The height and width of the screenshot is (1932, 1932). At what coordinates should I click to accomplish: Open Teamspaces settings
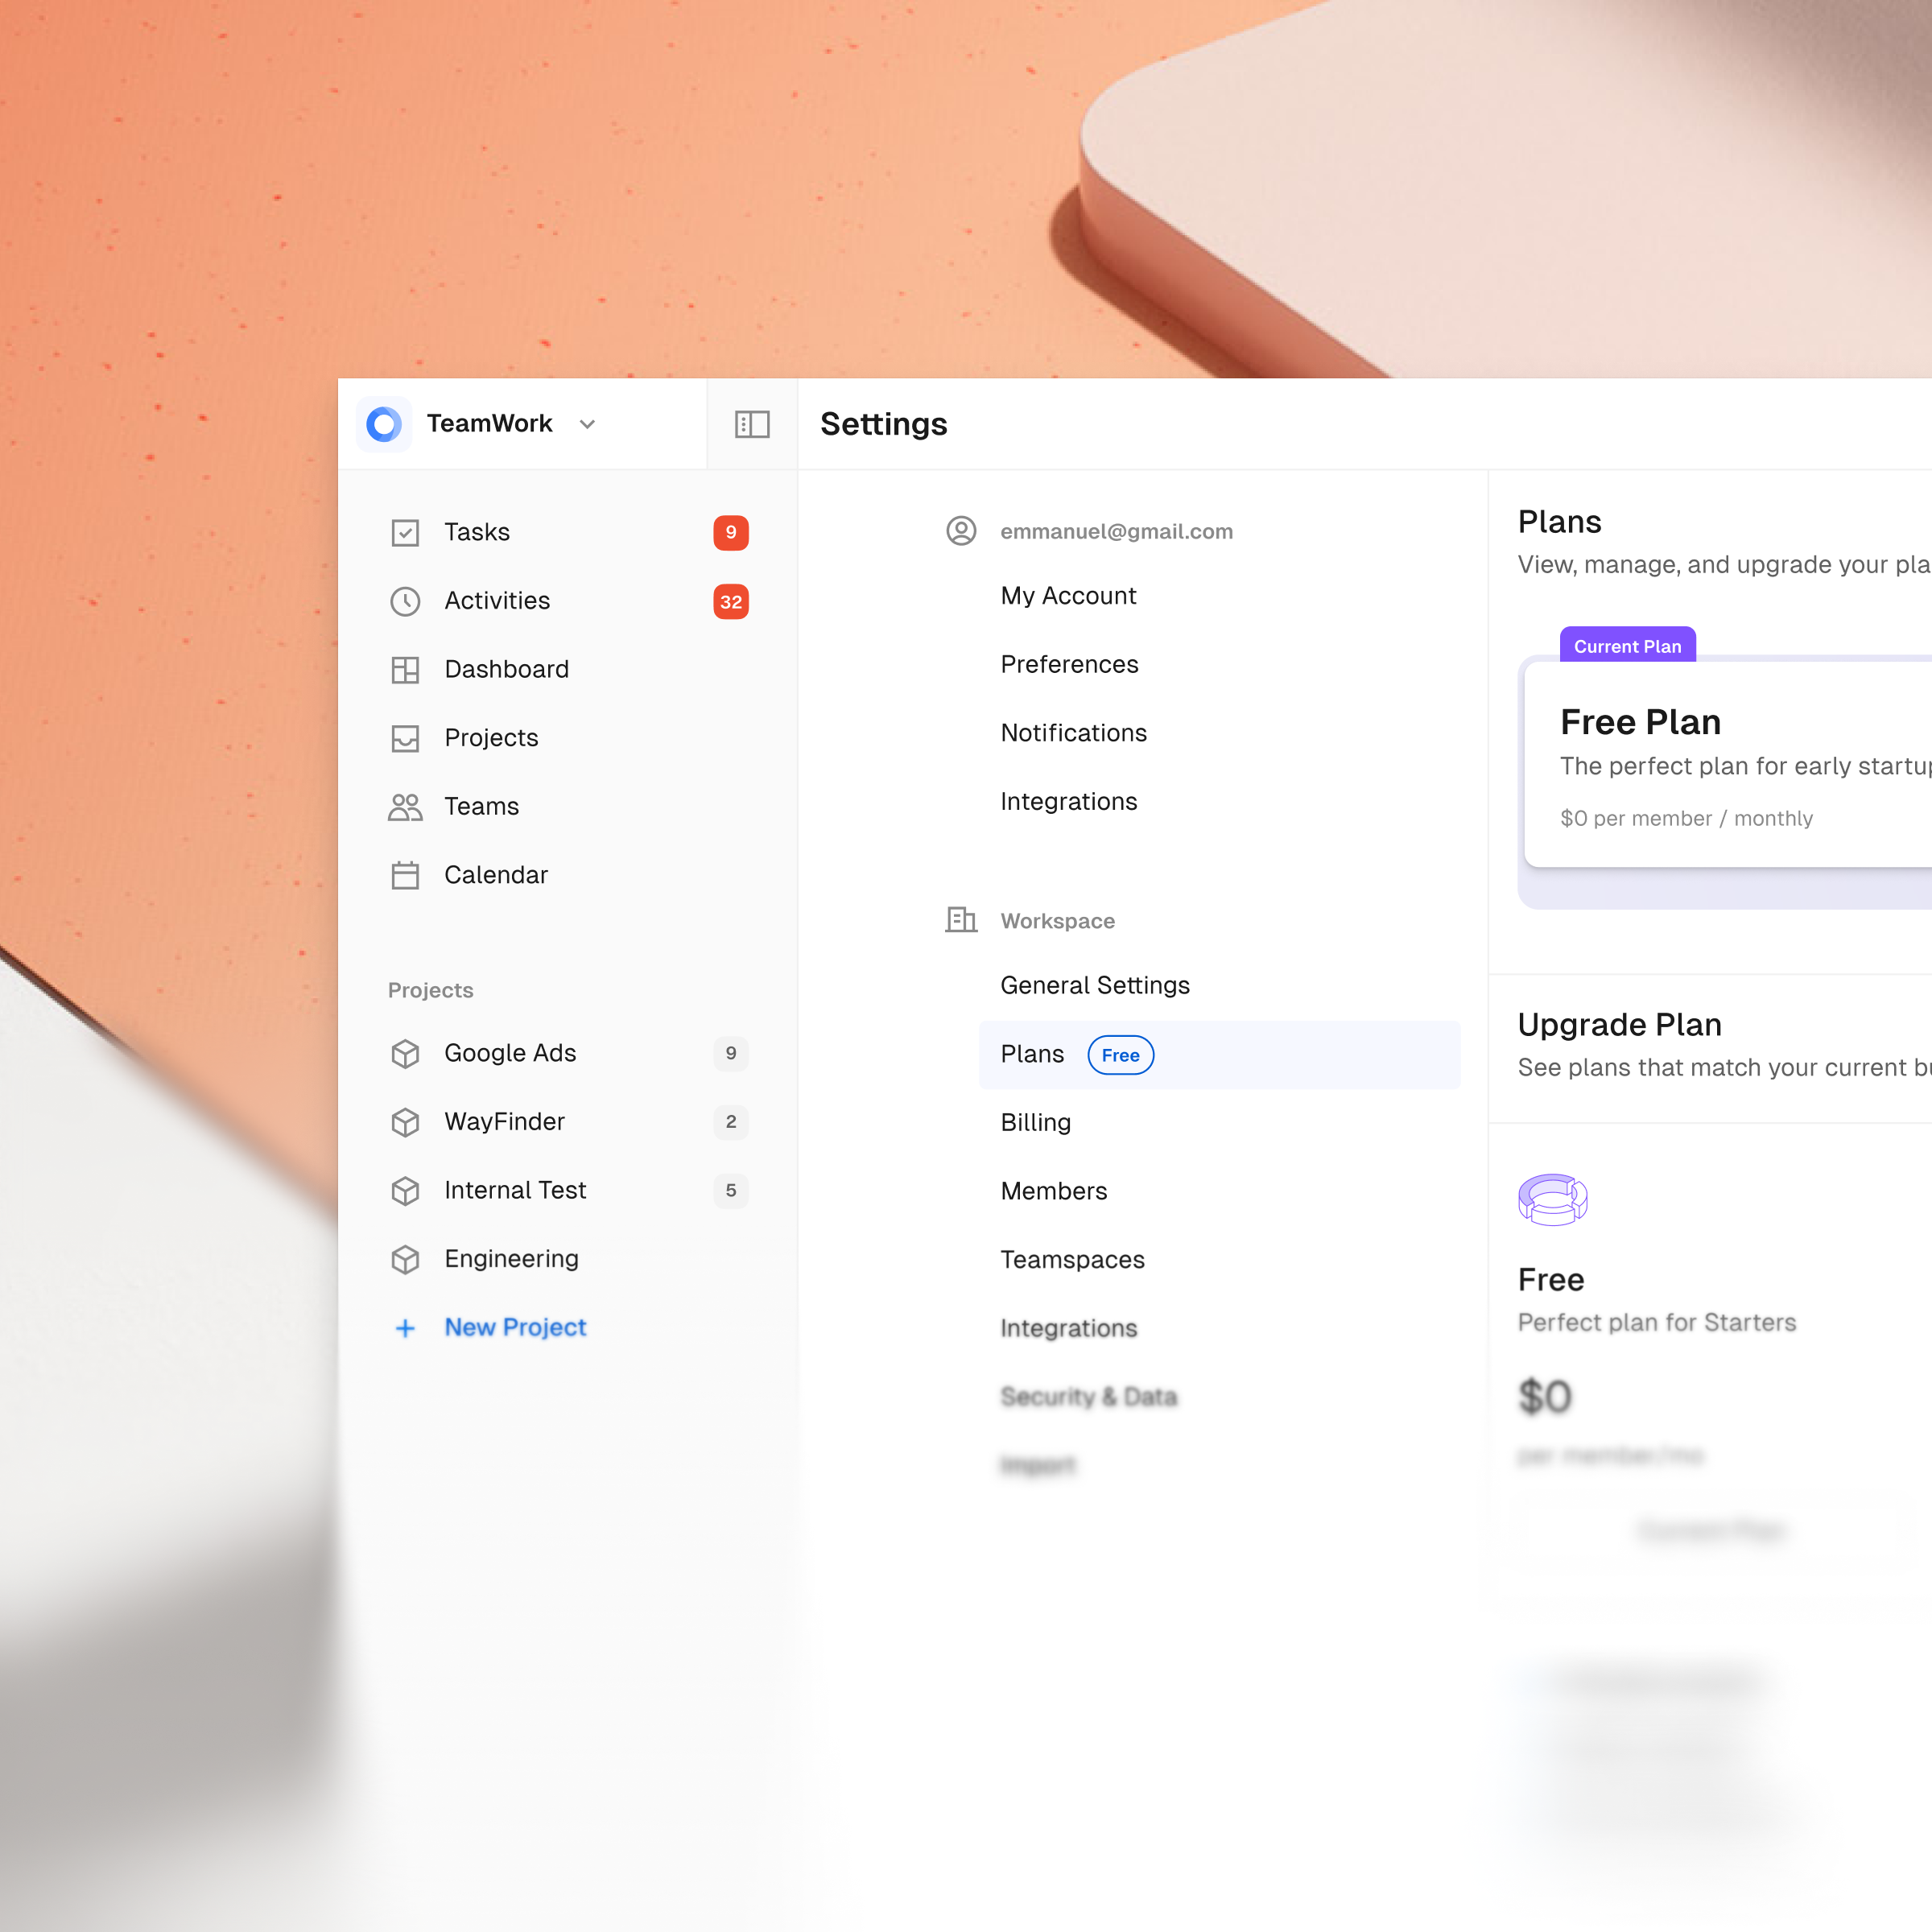tap(1072, 1260)
